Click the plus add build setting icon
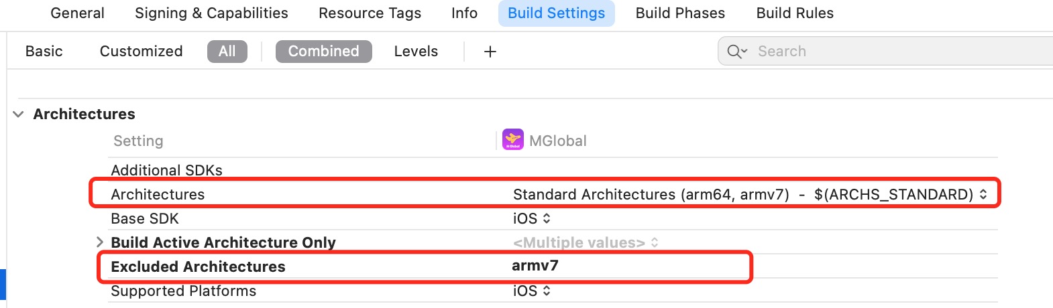This screenshot has height=308, width=1053. pyautogui.click(x=490, y=52)
